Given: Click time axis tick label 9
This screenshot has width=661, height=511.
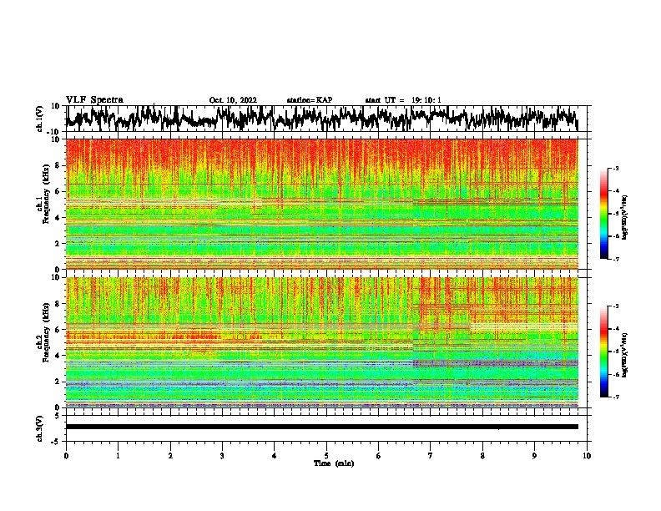Looking at the screenshot, I should click(x=534, y=456).
